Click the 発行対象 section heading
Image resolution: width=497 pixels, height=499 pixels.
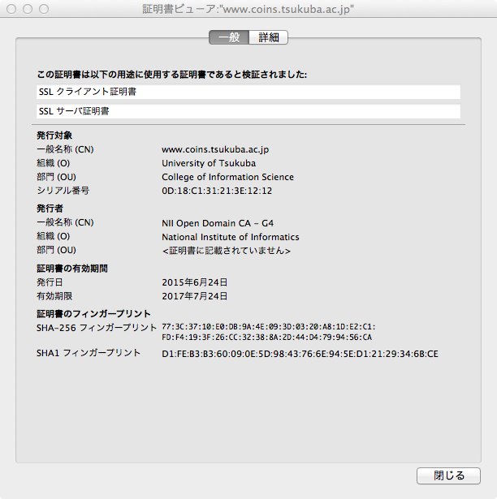[54, 136]
